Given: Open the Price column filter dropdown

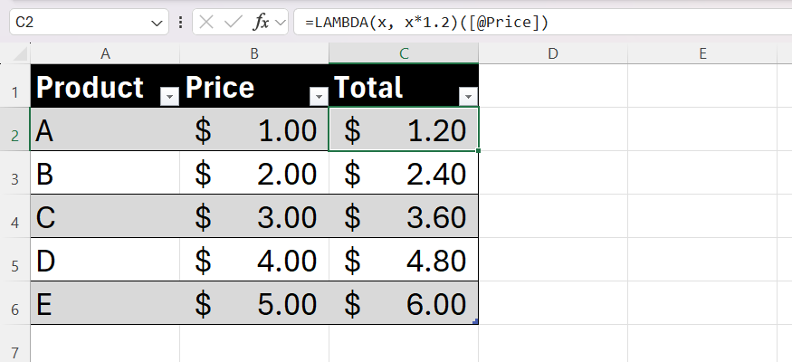Looking at the screenshot, I should [319, 96].
